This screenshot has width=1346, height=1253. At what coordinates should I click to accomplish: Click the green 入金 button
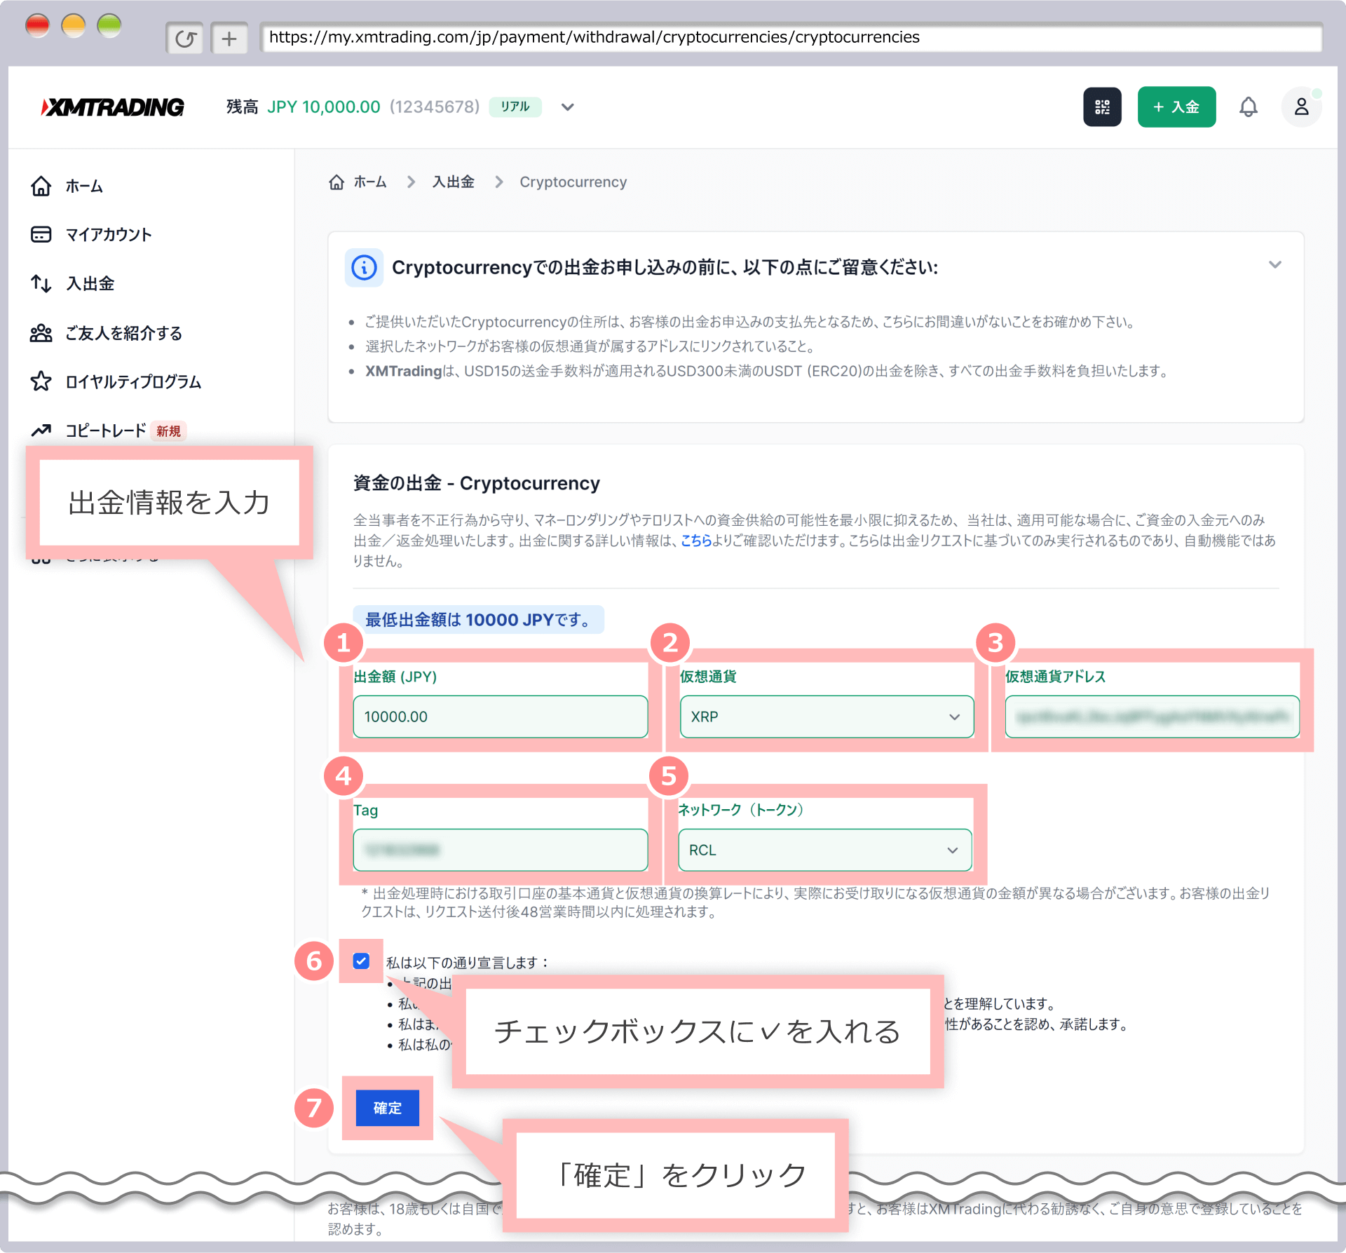(1176, 107)
